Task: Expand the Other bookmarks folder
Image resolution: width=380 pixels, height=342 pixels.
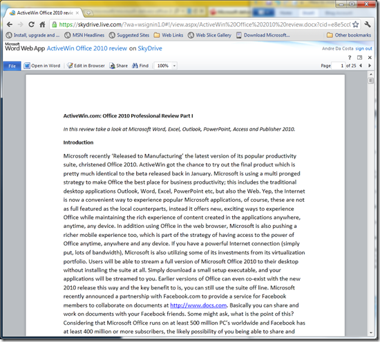Action: tap(349, 35)
